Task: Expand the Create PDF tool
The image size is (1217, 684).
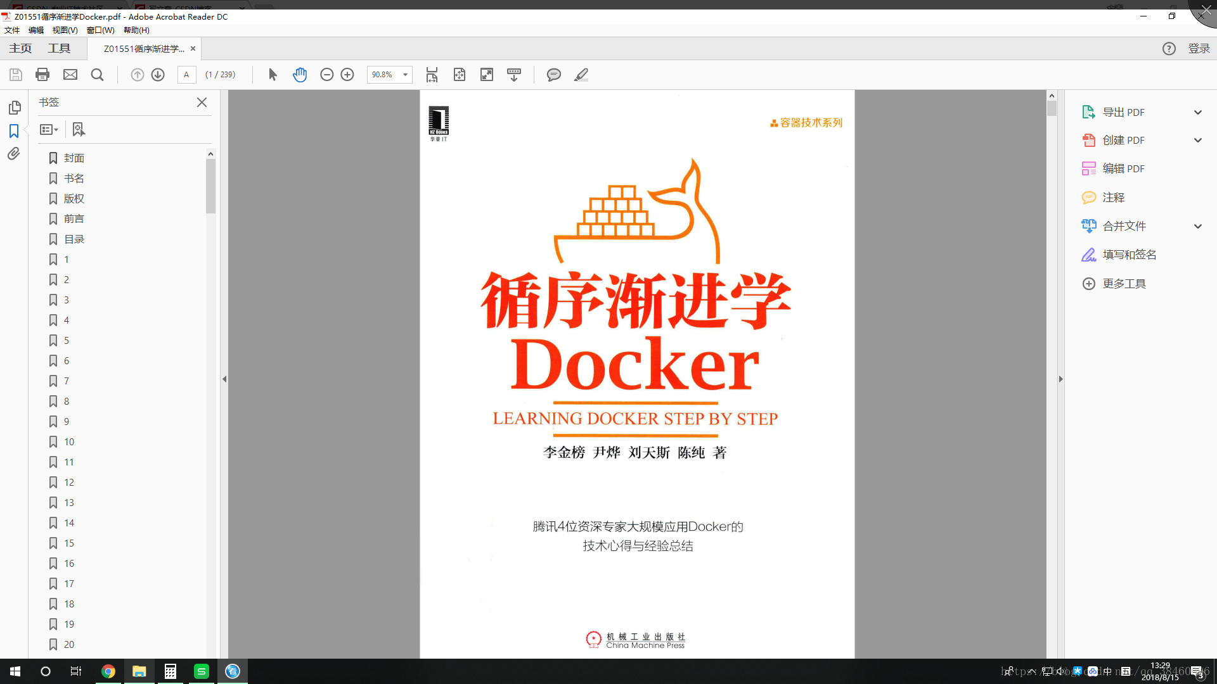Action: (1197, 140)
